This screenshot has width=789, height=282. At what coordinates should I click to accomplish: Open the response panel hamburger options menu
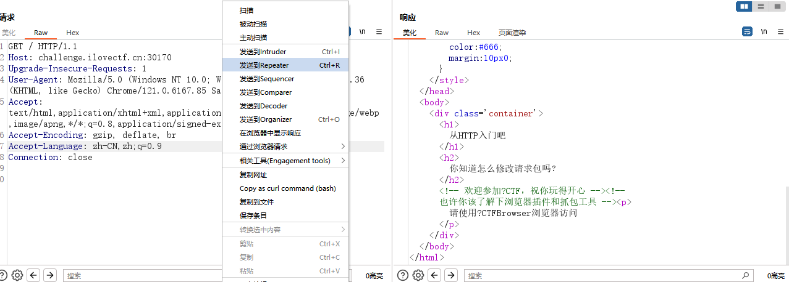[x=781, y=31]
